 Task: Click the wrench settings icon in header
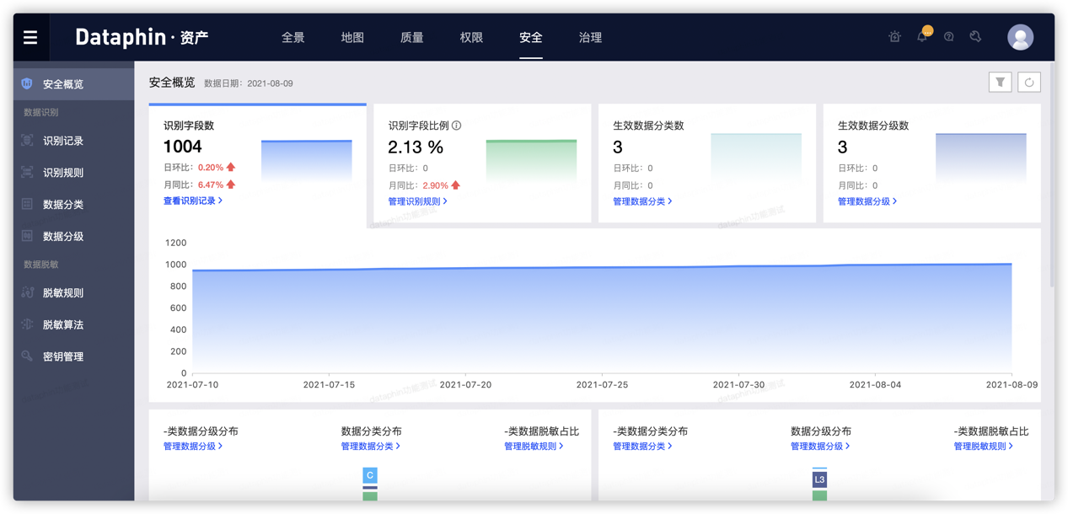click(x=975, y=37)
